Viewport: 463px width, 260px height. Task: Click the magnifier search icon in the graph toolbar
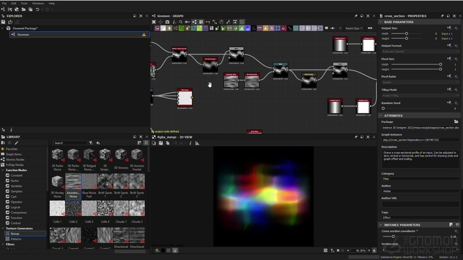pos(181,22)
